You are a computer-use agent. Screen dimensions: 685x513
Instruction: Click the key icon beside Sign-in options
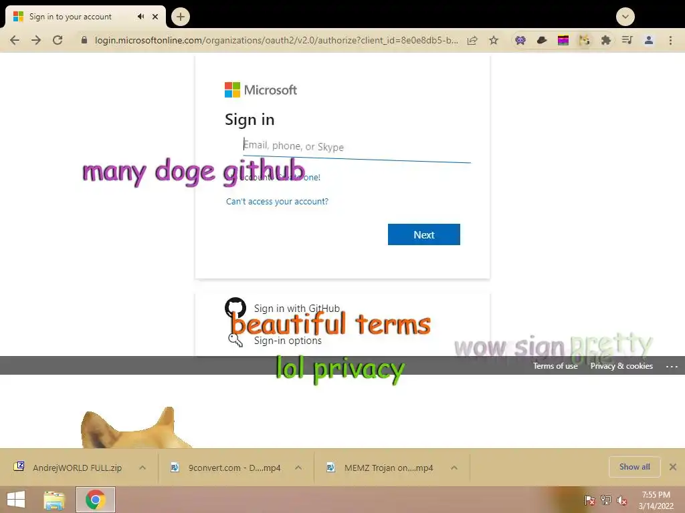tap(235, 340)
